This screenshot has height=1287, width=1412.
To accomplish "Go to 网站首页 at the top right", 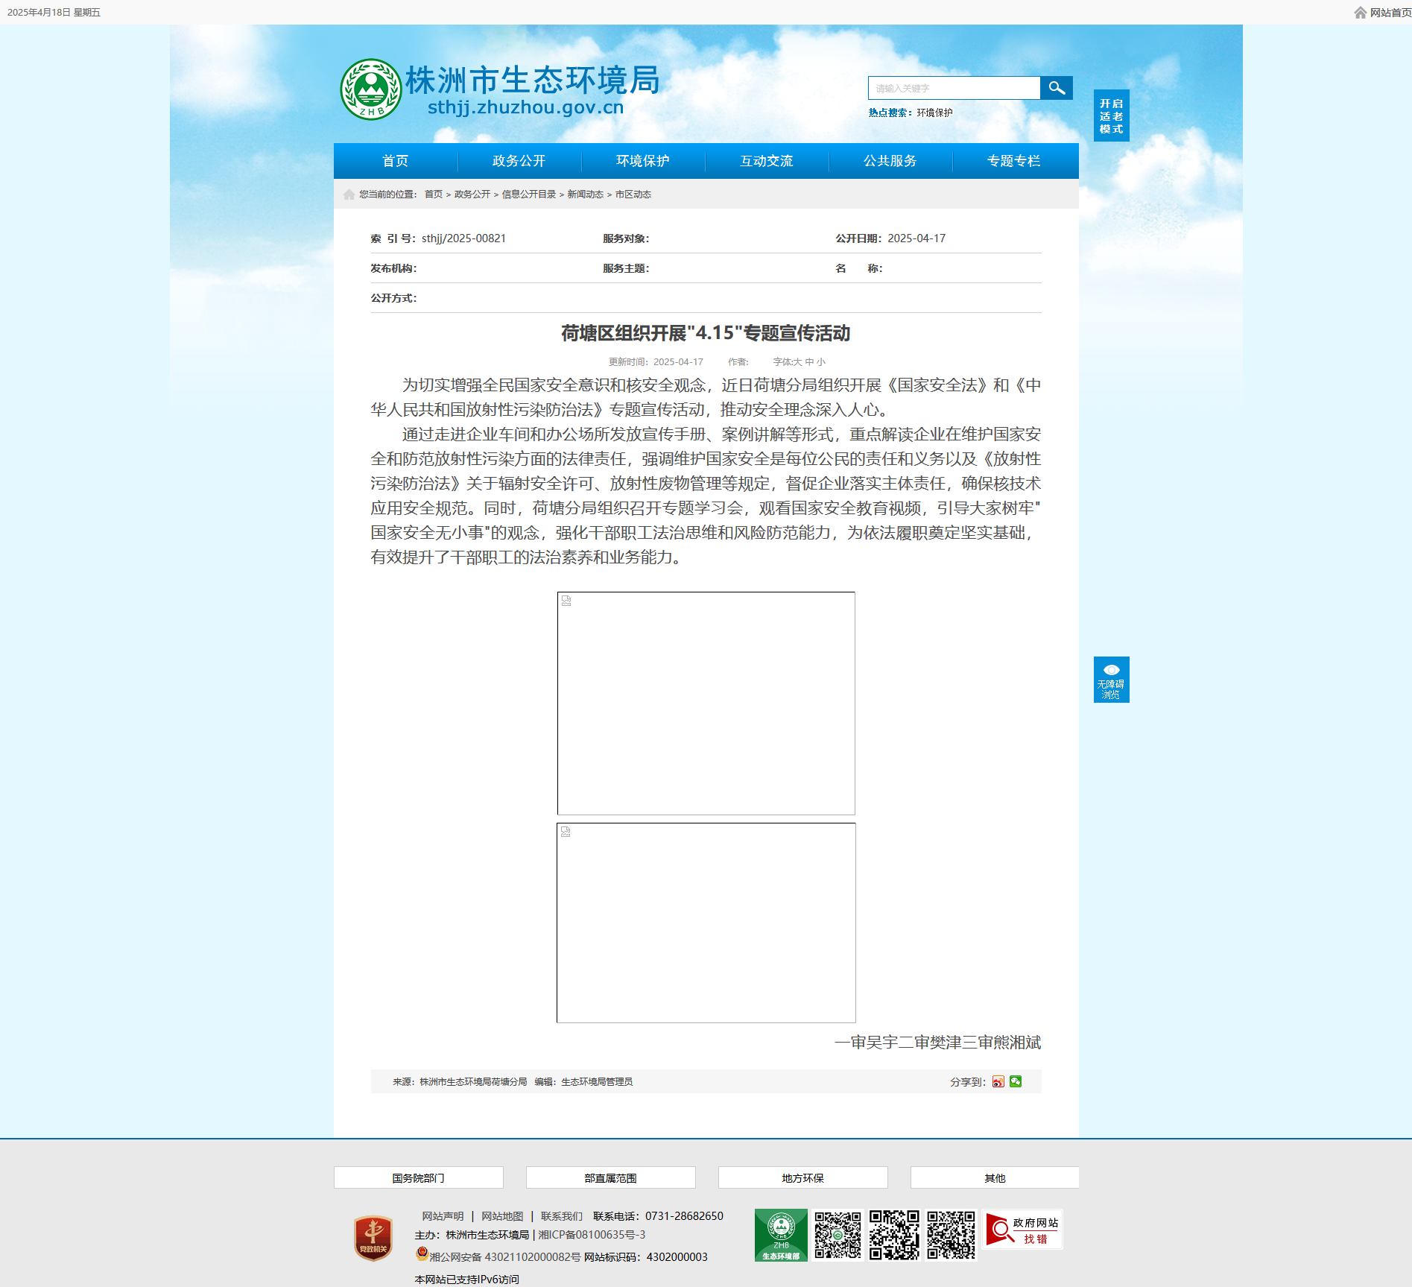I will [x=1389, y=13].
